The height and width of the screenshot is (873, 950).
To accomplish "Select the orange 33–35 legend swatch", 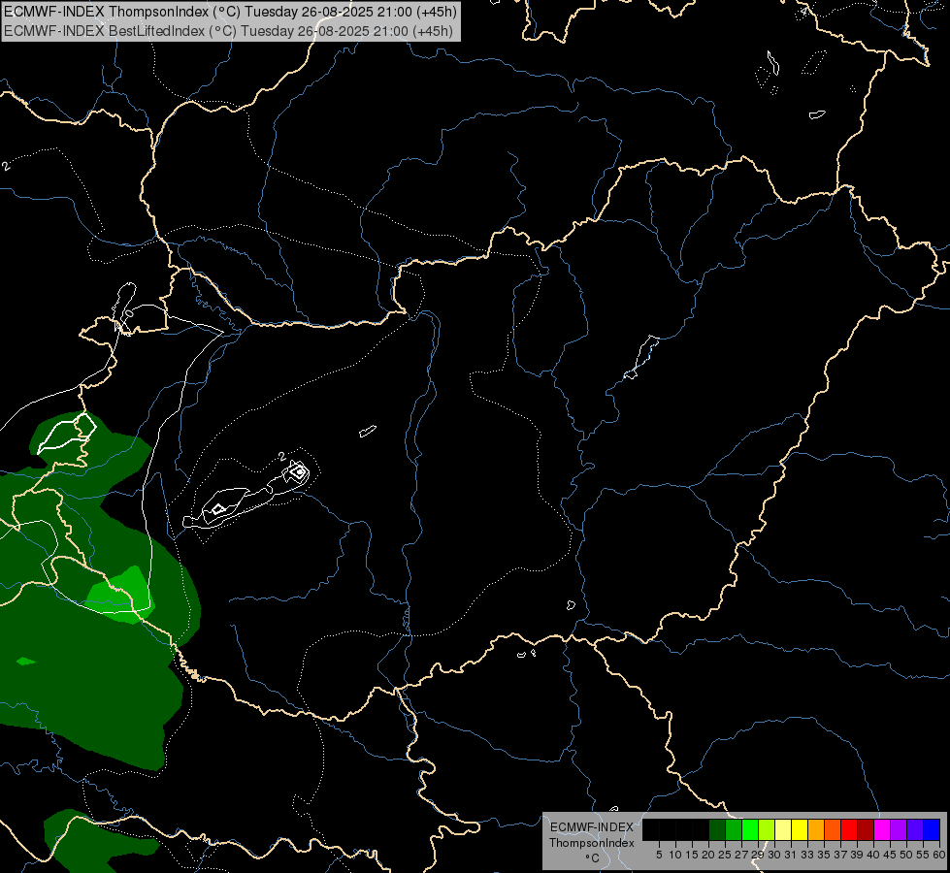I will [x=816, y=830].
